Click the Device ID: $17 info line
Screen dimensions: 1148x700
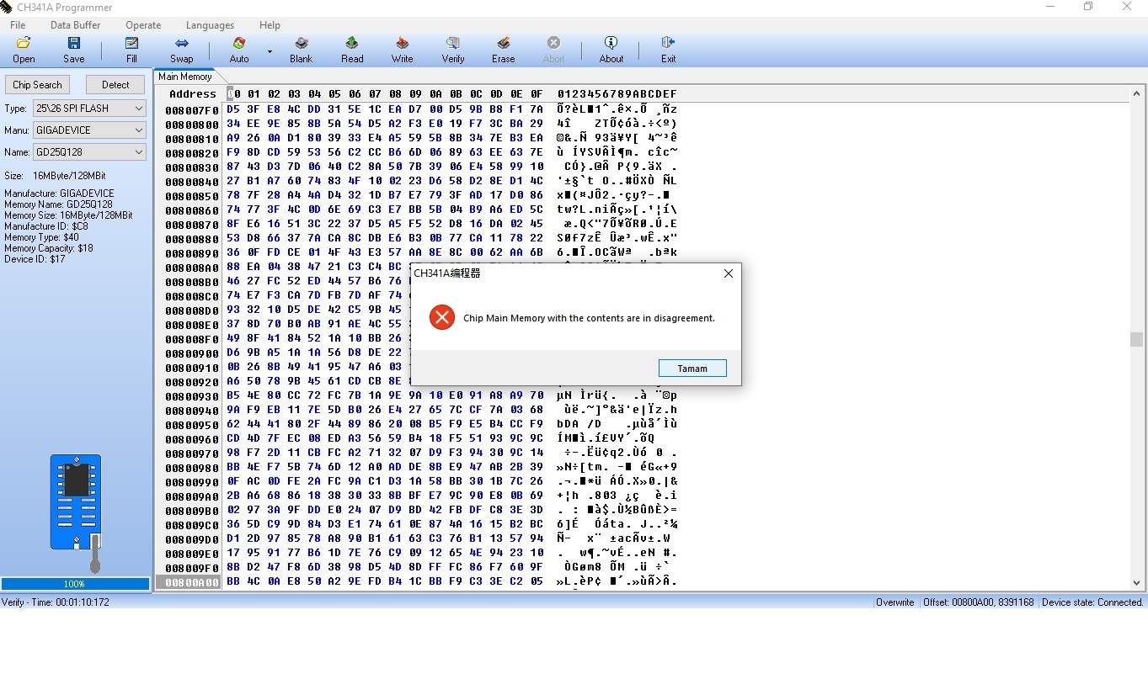tap(35, 259)
